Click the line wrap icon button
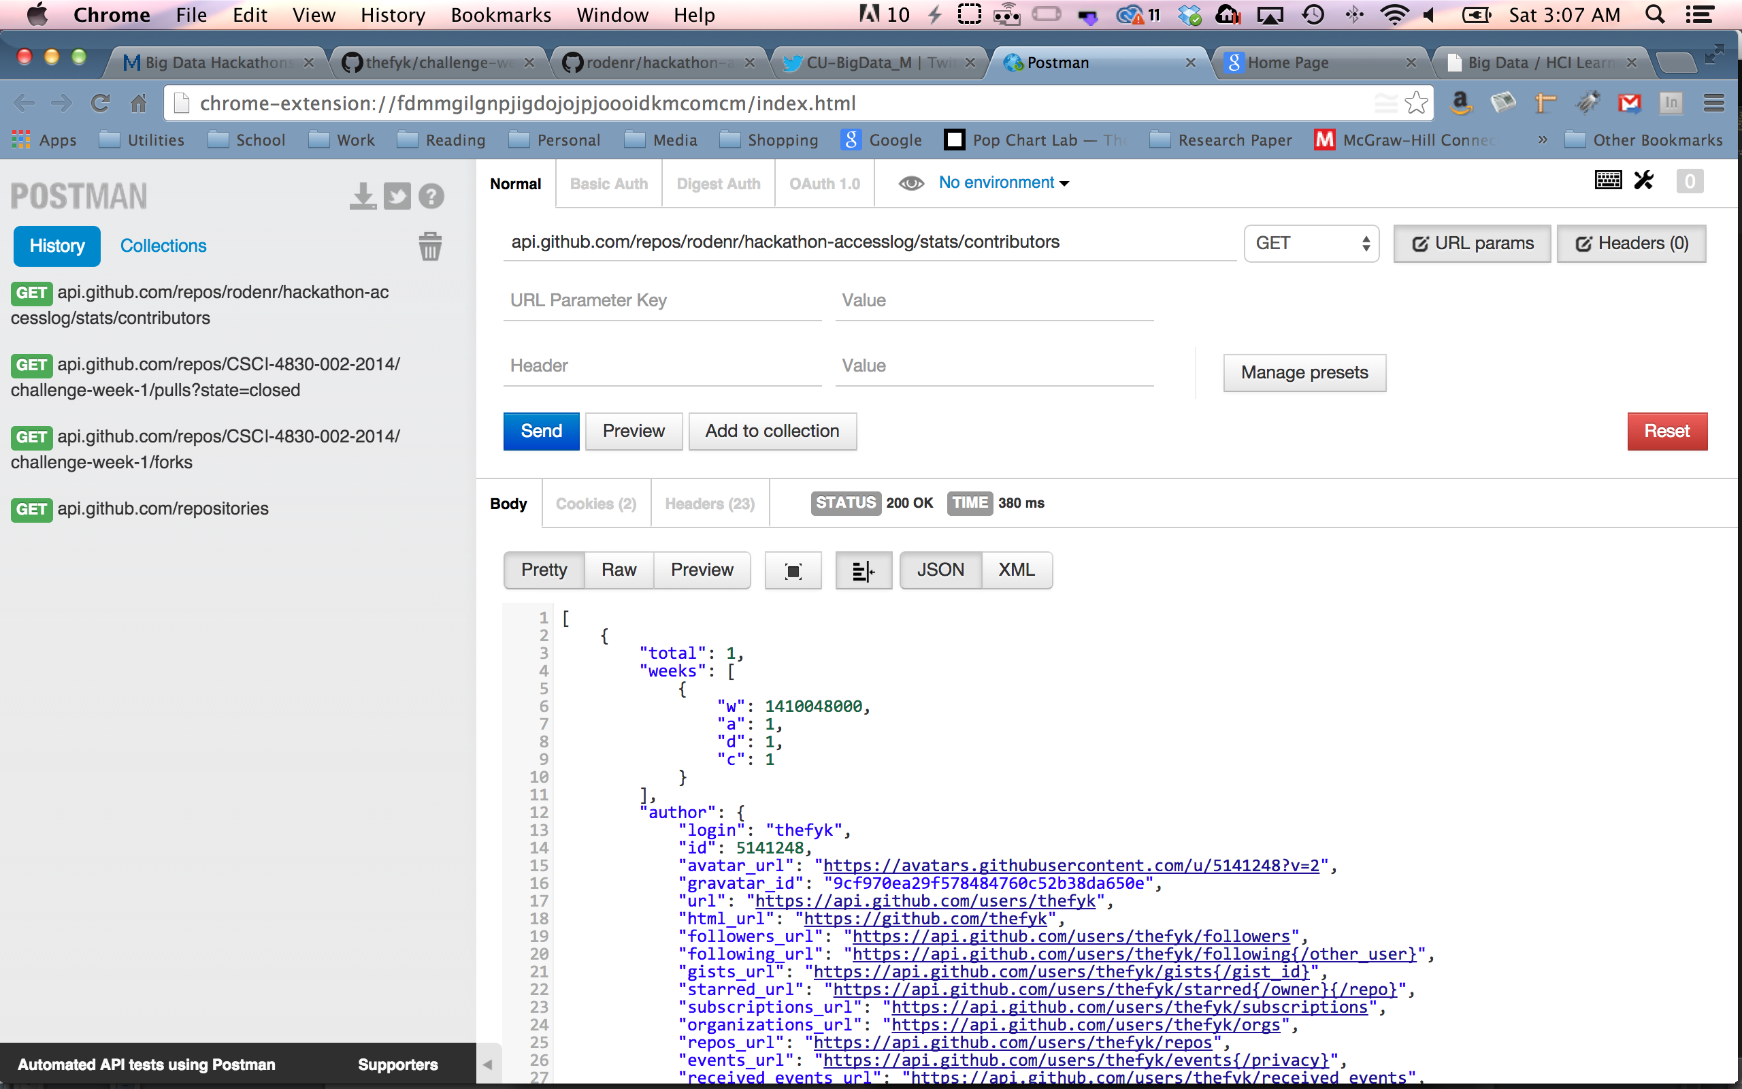The height and width of the screenshot is (1089, 1742). (x=863, y=570)
